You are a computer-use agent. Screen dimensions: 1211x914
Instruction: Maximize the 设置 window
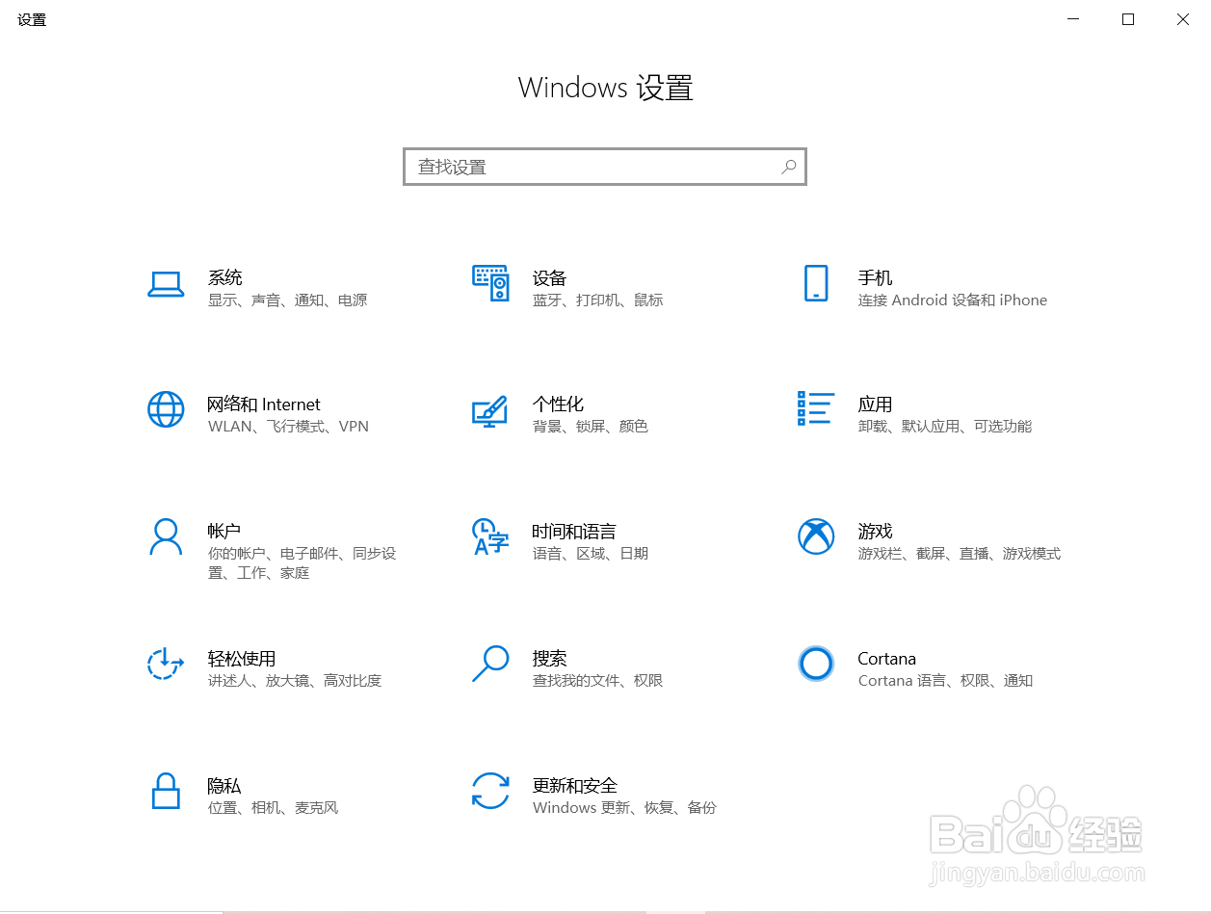point(1128,19)
